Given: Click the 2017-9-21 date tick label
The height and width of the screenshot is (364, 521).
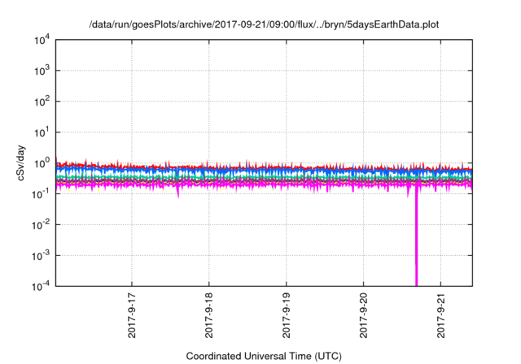Looking at the screenshot, I should coord(441,315).
